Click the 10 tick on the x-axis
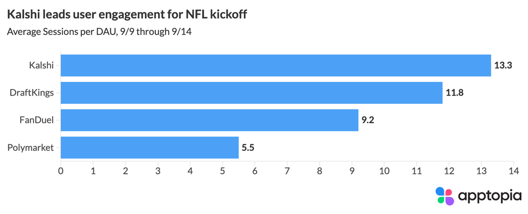Screen dimensions: 528x214 (384, 171)
